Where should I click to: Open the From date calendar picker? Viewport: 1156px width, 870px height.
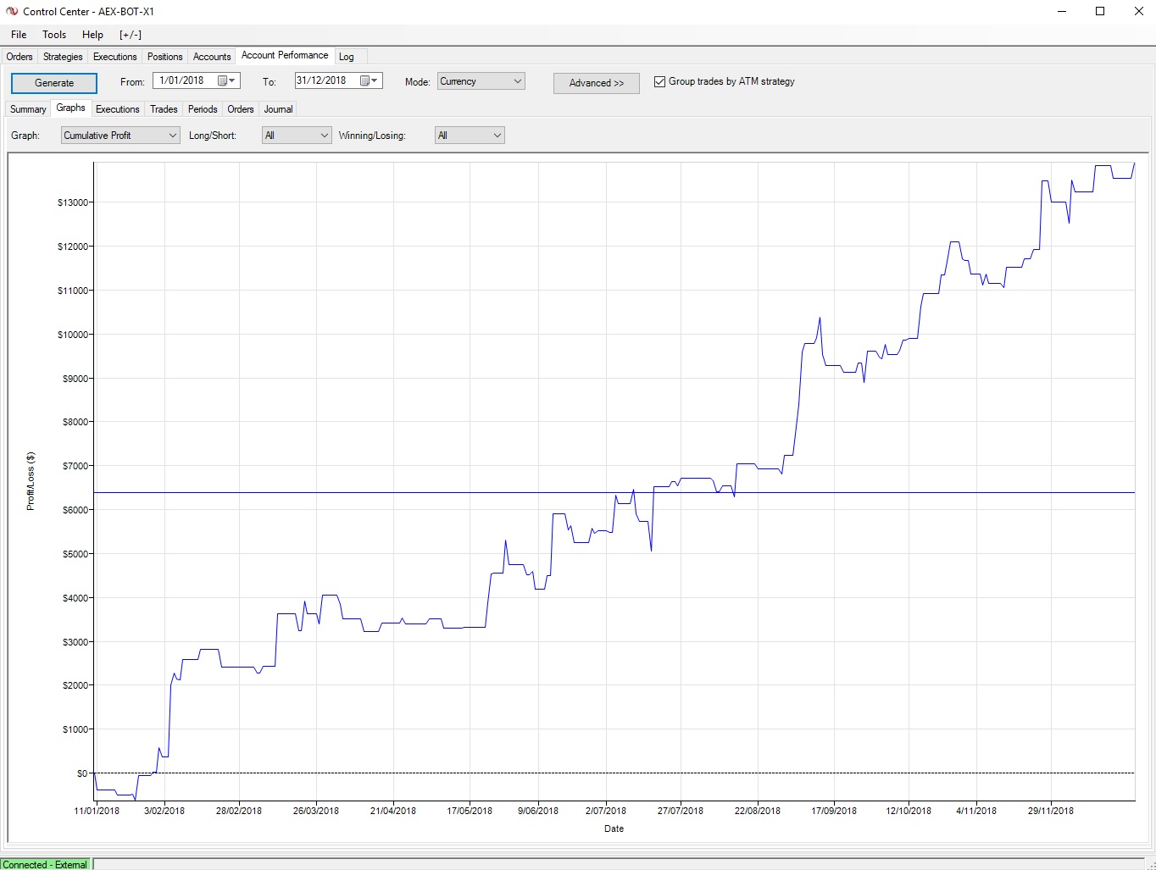(227, 80)
